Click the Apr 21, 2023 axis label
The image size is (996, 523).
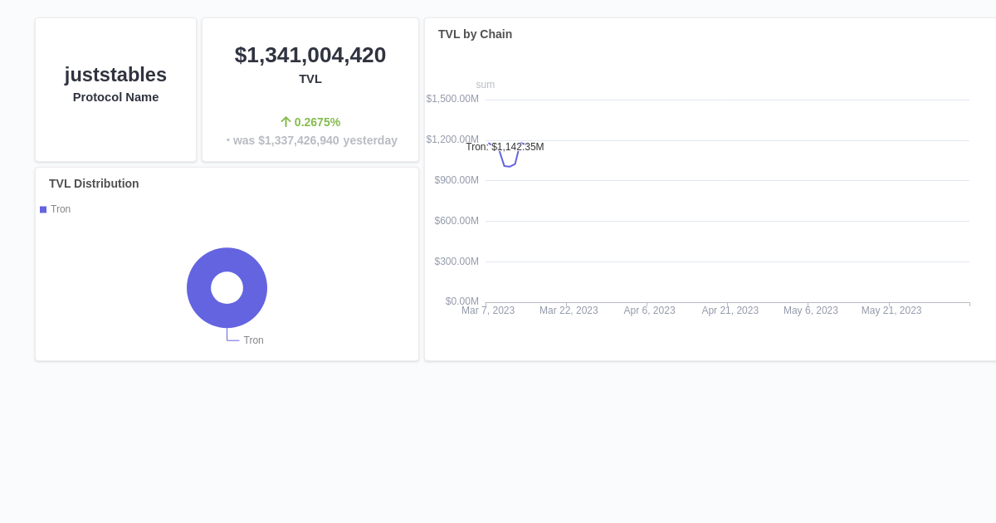pos(730,310)
